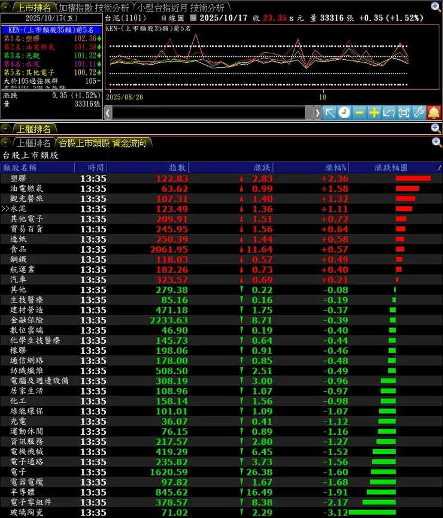The width and height of the screenshot is (443, 518).
Task: Undo with the curved arrow icon
Action: (389, 113)
